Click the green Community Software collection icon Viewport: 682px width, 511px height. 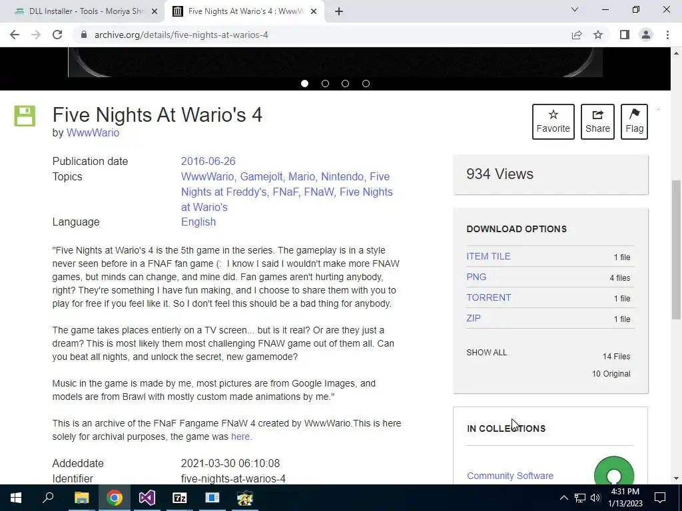point(613,470)
